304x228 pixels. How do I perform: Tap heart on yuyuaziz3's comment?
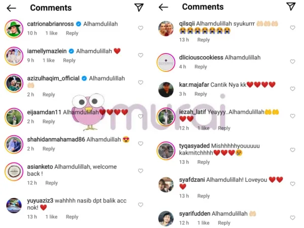140,205
